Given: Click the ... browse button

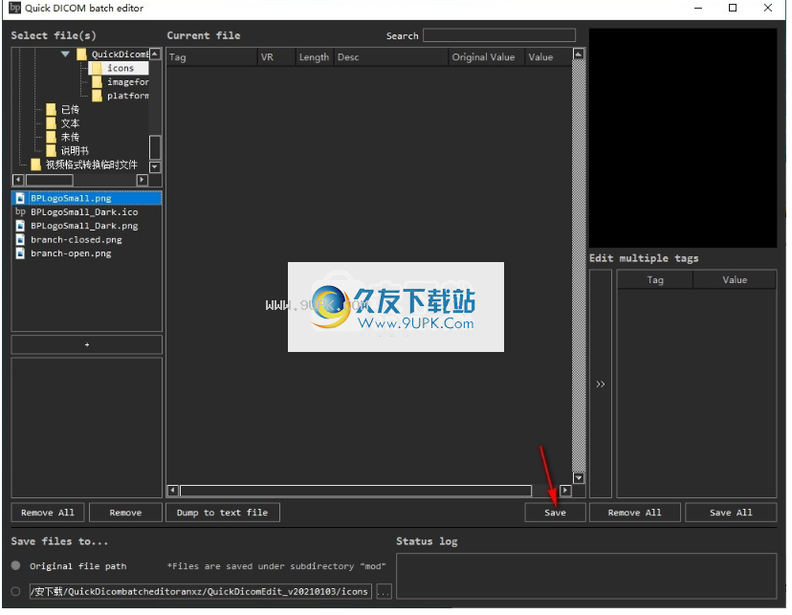Looking at the screenshot, I should click(x=384, y=592).
